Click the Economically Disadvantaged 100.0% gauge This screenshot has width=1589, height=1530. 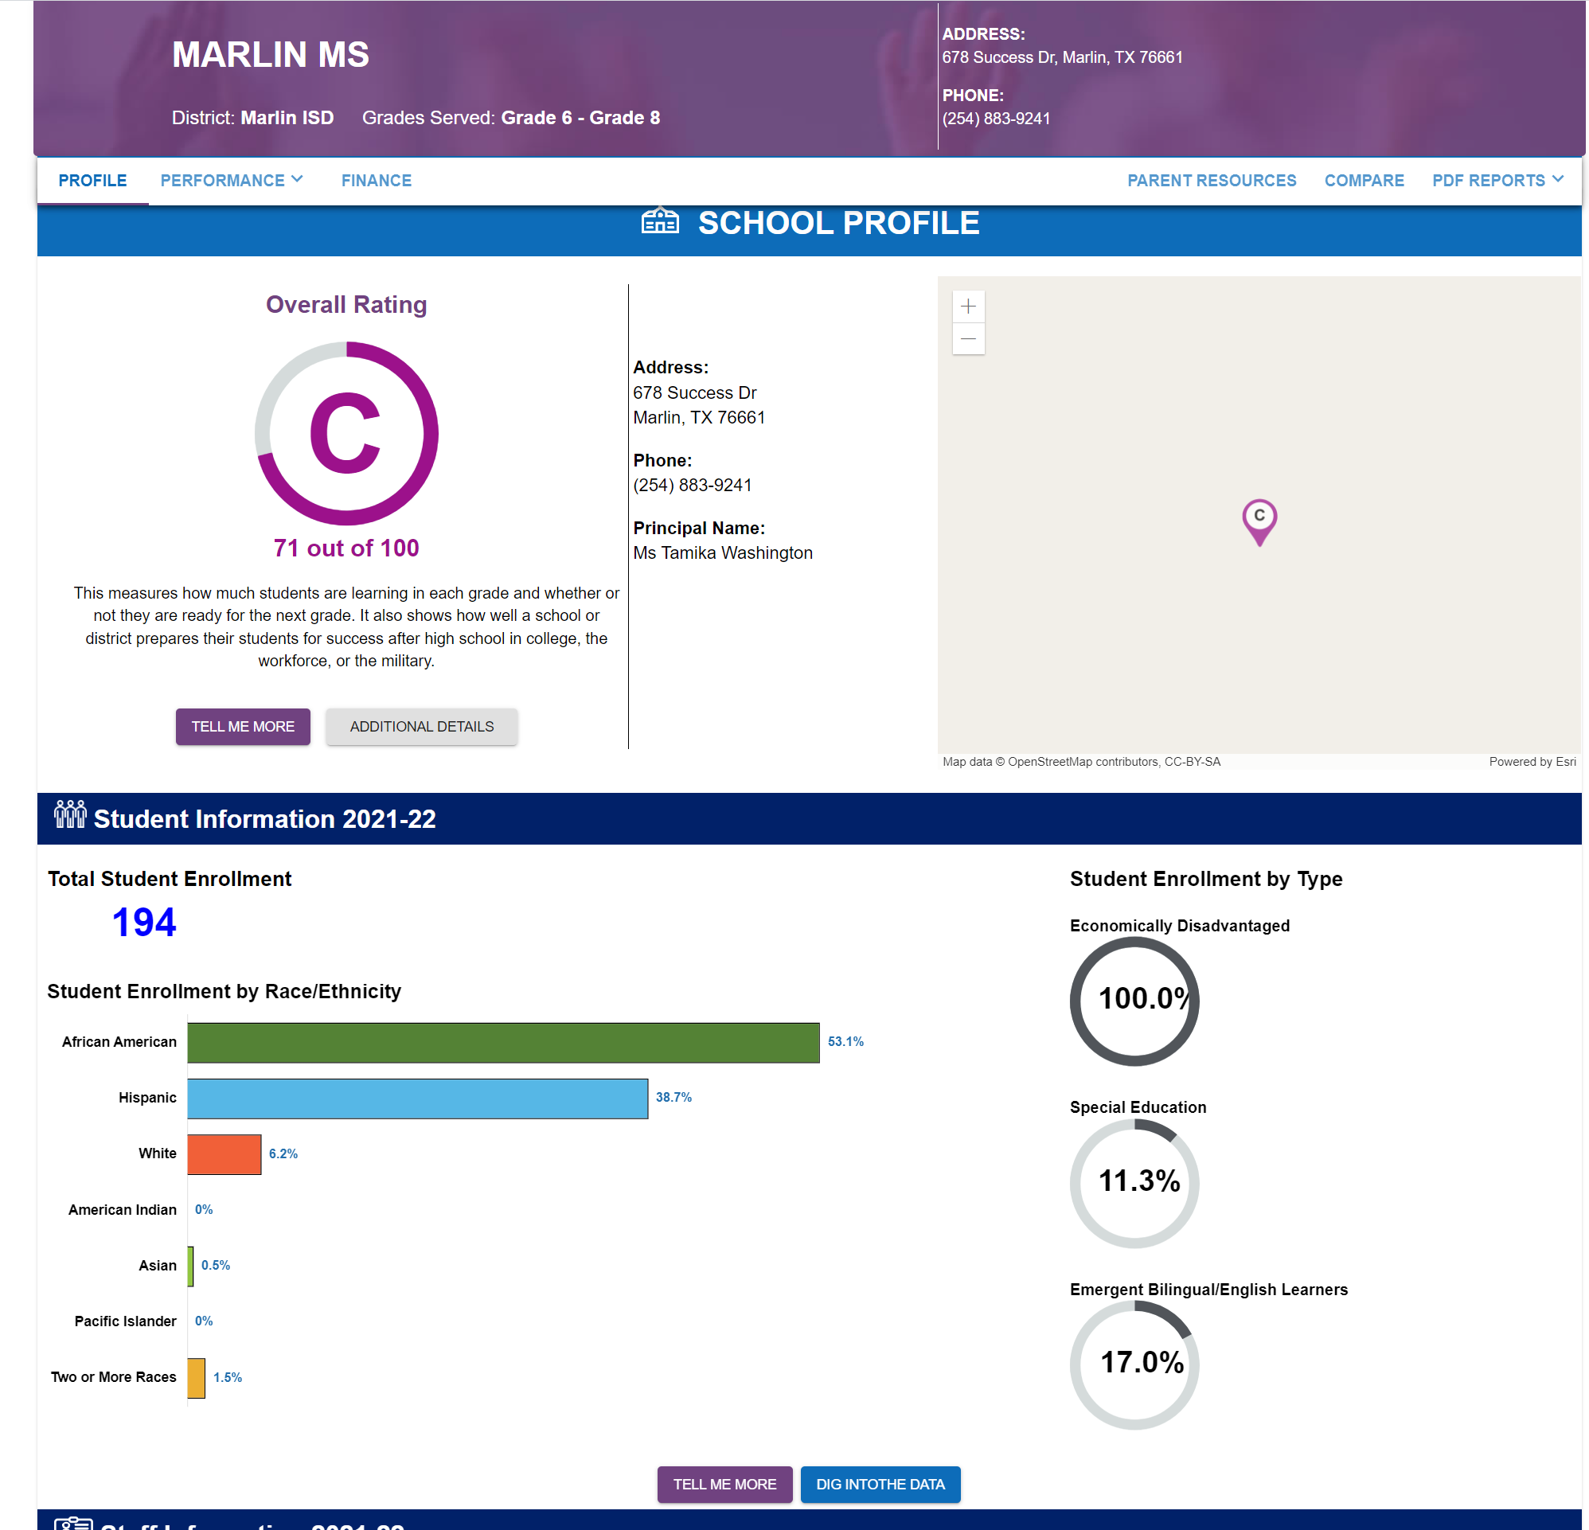pyautogui.click(x=1134, y=1001)
